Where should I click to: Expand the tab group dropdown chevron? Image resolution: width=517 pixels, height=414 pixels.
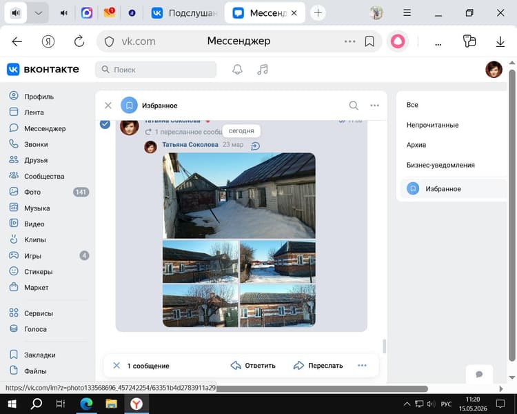pos(38,13)
